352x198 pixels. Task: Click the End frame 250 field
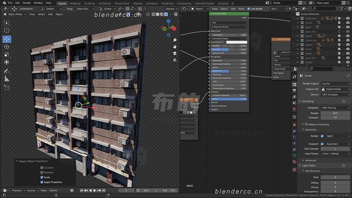click(x=169, y=190)
